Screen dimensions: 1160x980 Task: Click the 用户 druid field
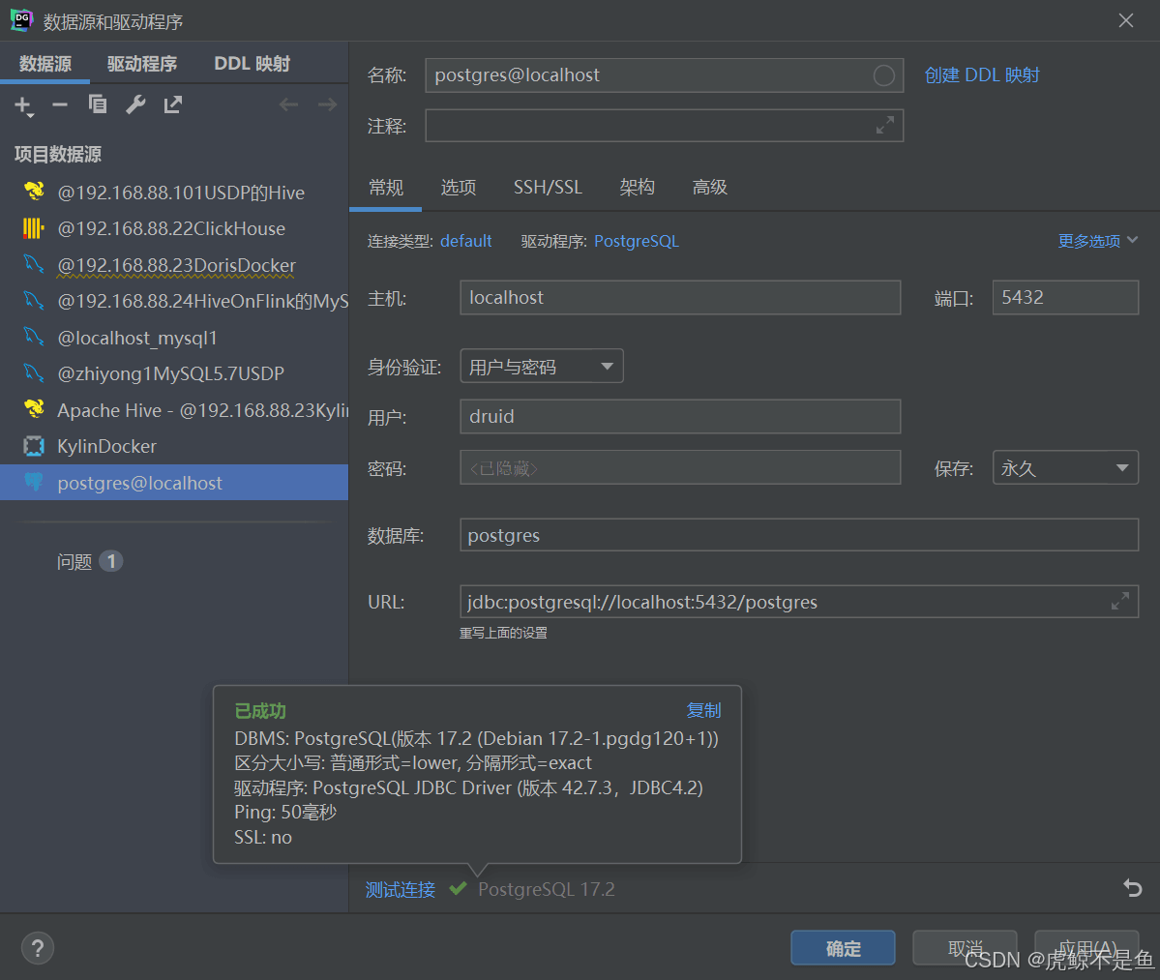click(680, 416)
